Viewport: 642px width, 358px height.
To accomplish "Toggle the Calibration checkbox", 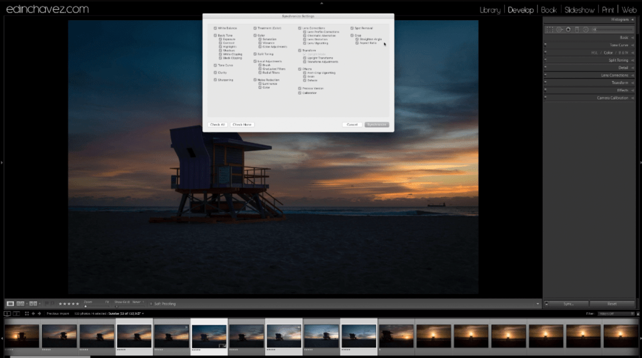I will (300, 93).
